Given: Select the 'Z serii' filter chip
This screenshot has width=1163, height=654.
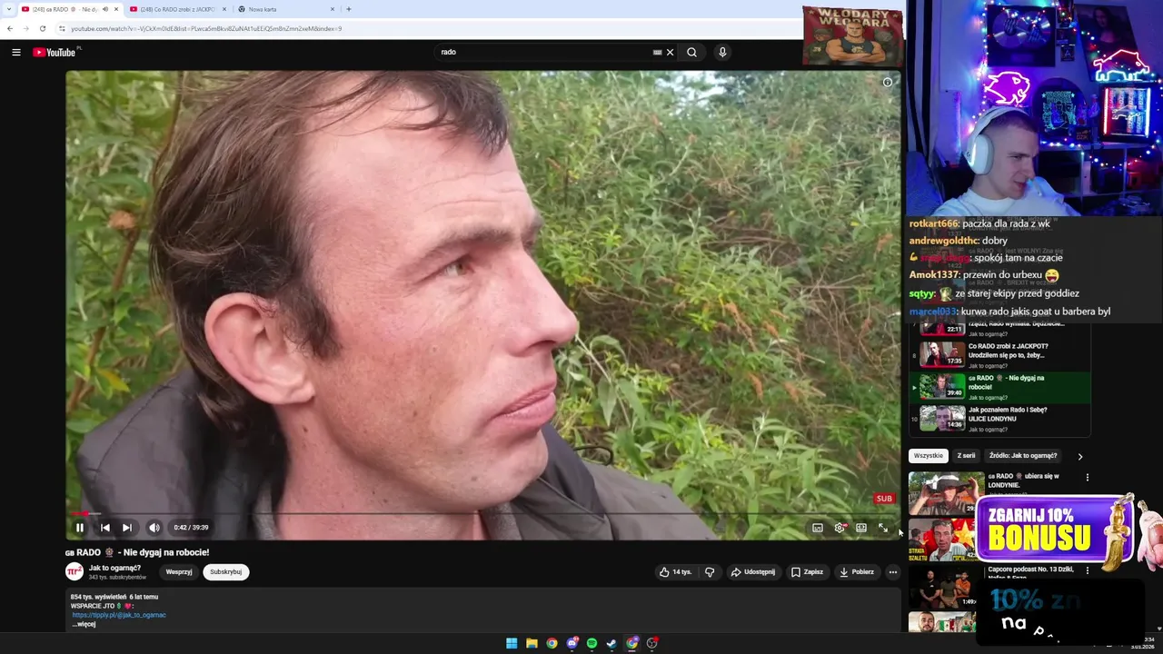Looking at the screenshot, I should click(x=966, y=456).
